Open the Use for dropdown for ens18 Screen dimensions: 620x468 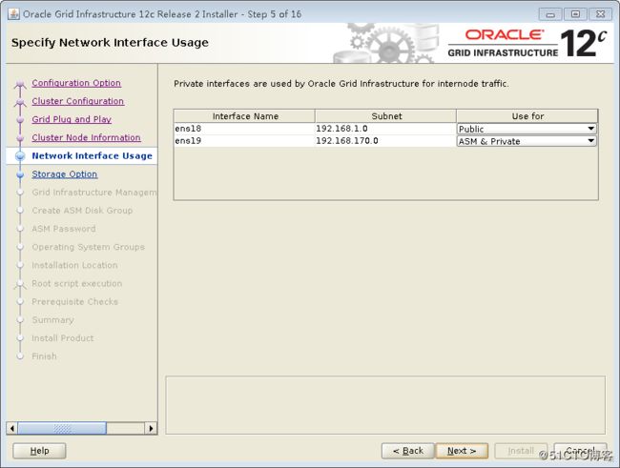pos(527,129)
